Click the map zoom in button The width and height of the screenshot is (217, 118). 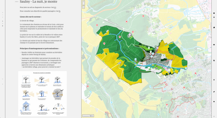coord(84,2)
